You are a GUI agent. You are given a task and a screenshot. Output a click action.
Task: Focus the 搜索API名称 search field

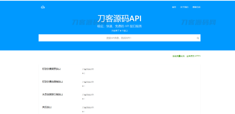coord(119,38)
